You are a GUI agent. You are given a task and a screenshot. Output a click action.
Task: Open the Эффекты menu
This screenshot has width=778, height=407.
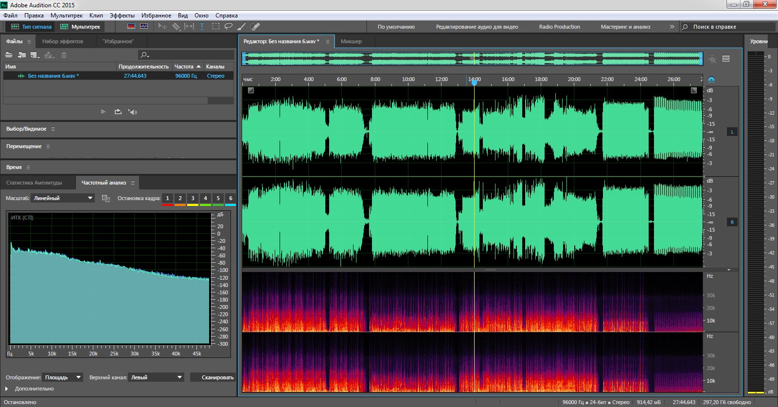[122, 16]
